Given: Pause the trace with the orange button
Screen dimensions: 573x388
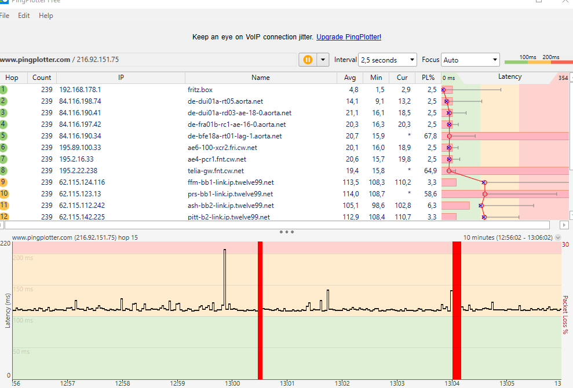Looking at the screenshot, I should 308,60.
